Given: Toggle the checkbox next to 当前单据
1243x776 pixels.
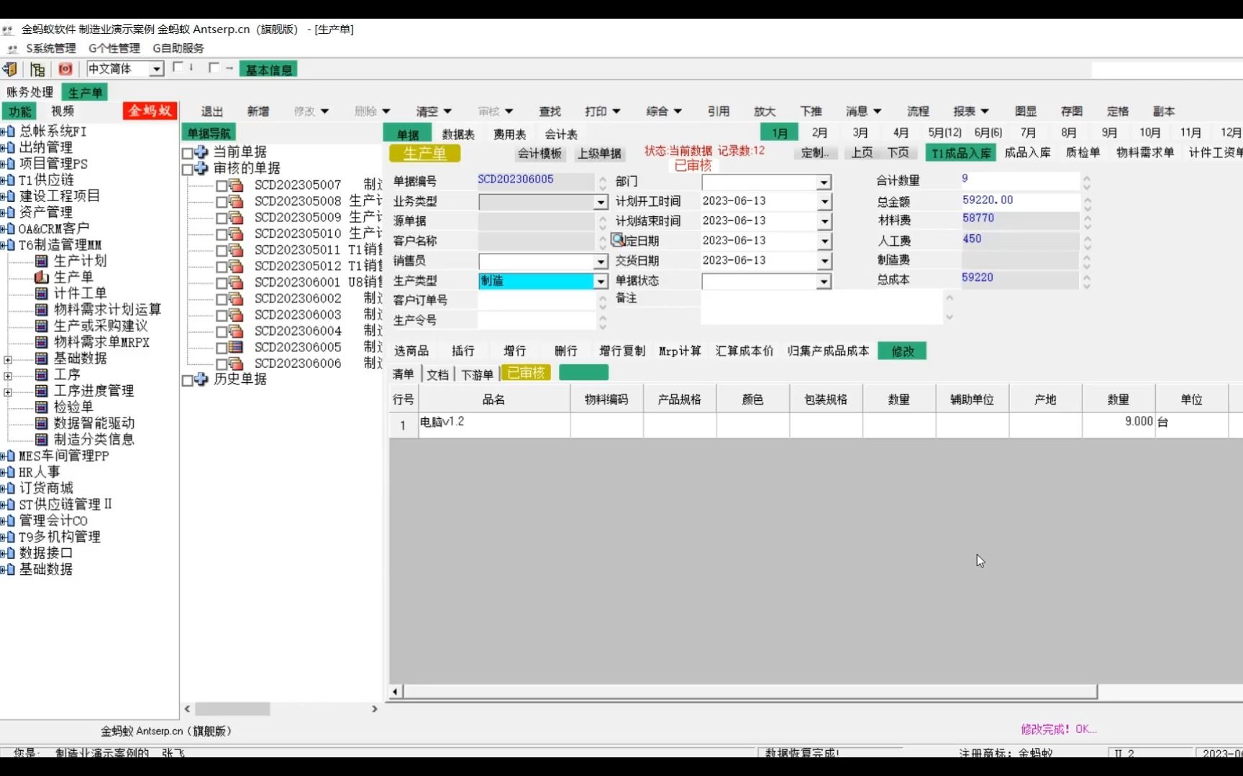Looking at the screenshot, I should 188,153.
